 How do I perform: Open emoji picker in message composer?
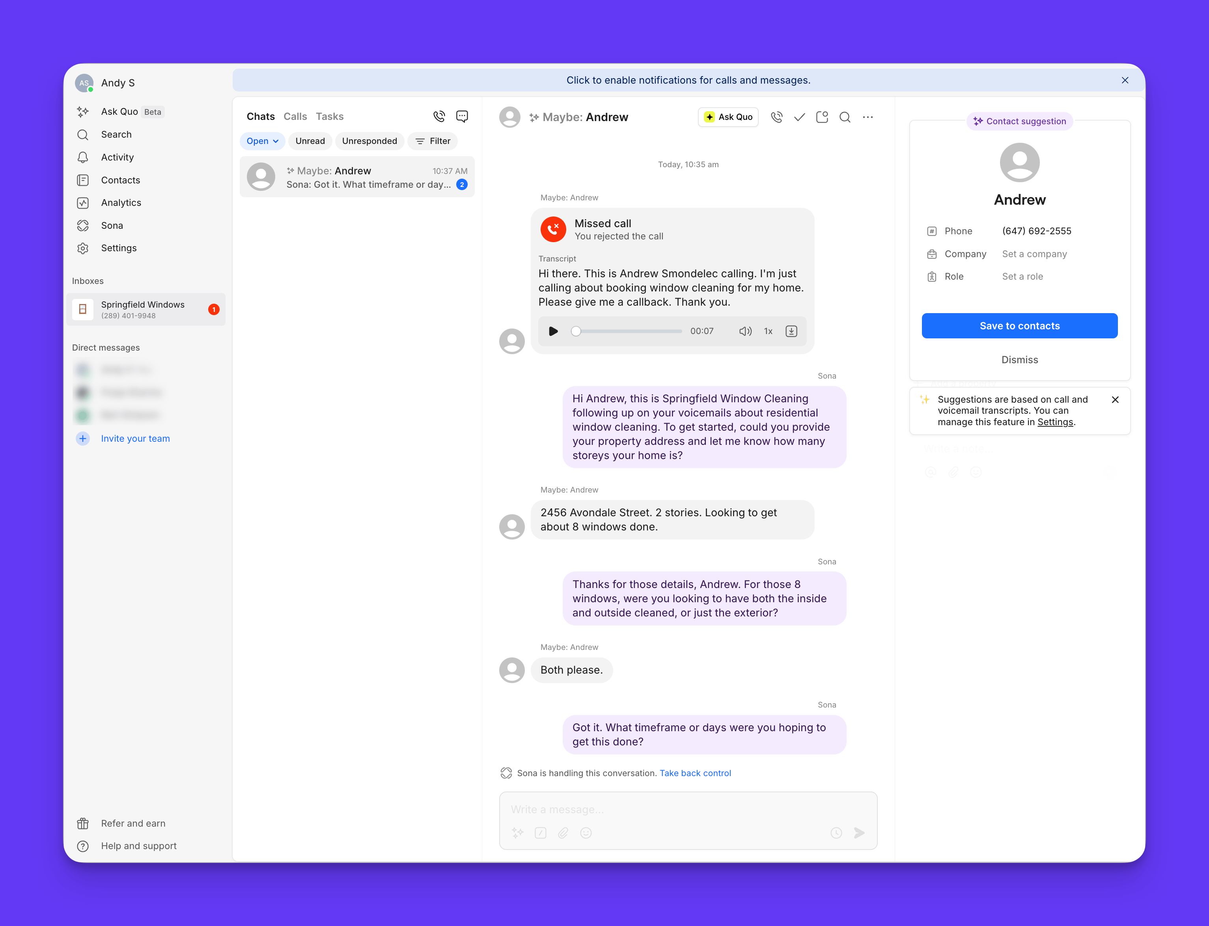pos(586,833)
